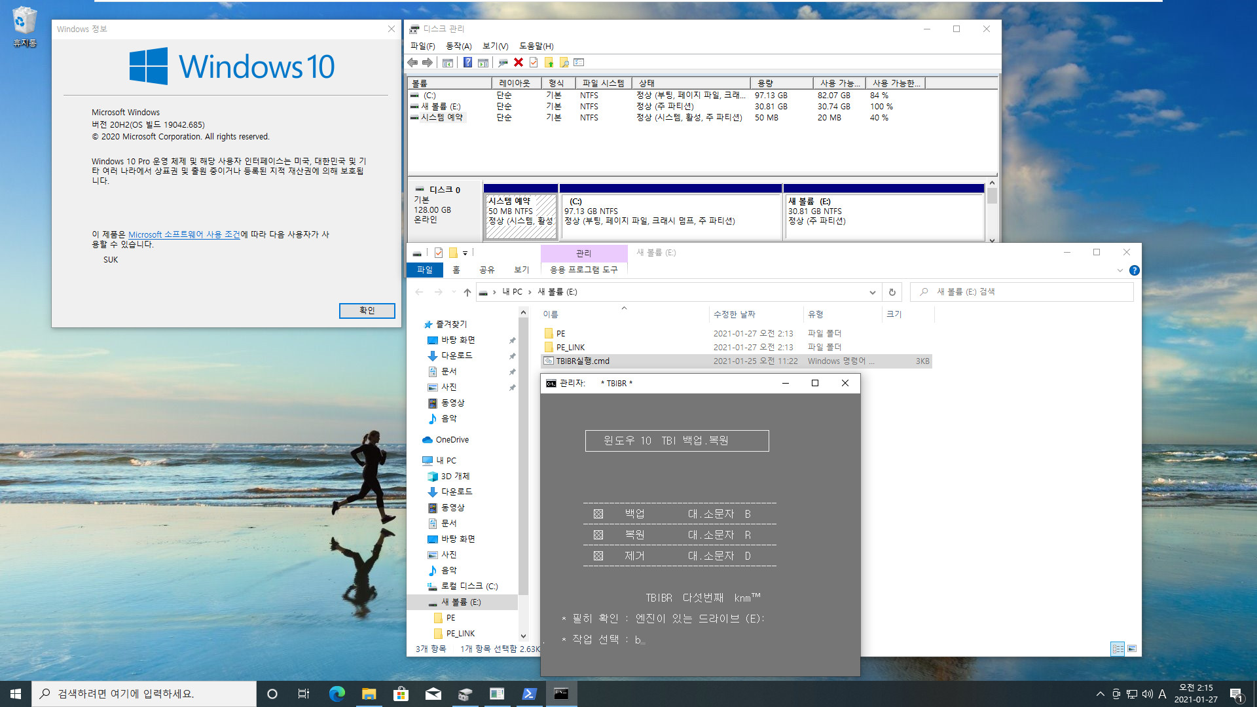Open Customize Quick Access Toolbar dropdown in Explorer

point(465,253)
